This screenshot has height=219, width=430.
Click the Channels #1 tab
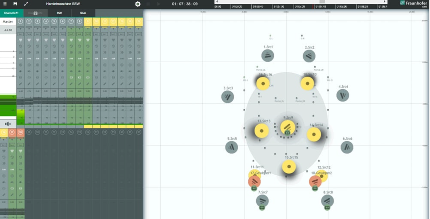[x=12, y=13]
